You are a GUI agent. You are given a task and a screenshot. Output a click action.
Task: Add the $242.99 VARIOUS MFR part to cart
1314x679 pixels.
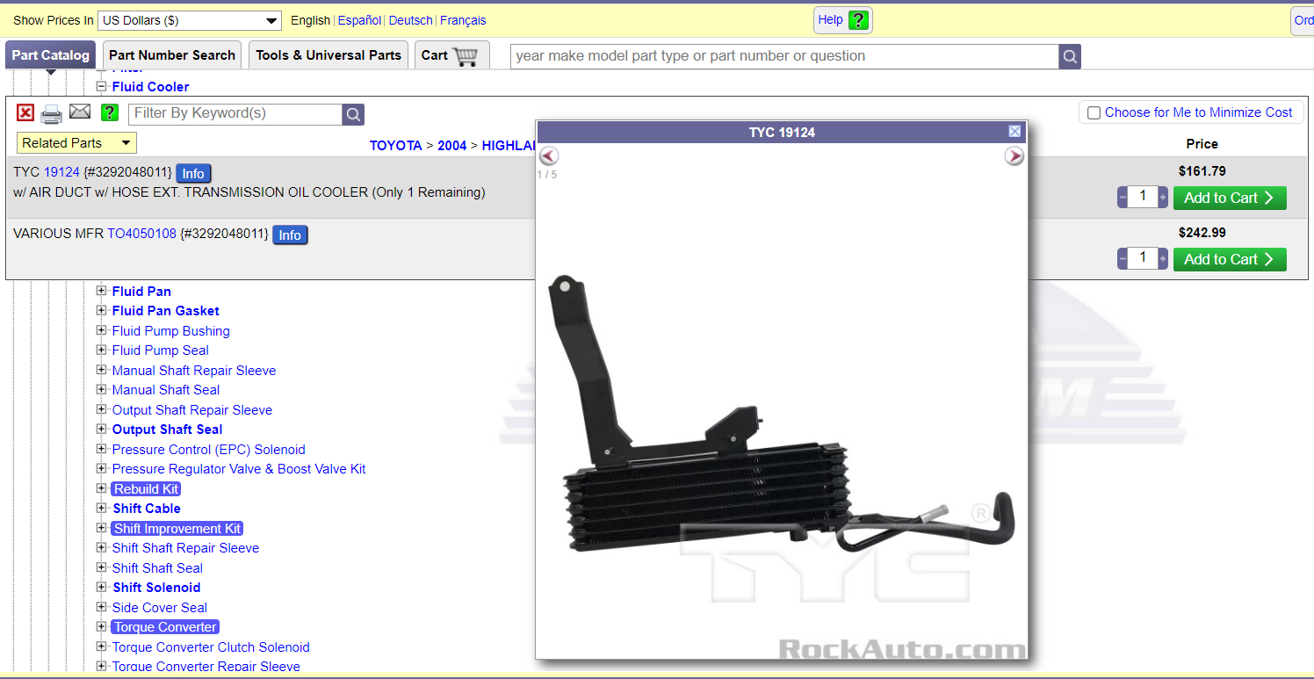pyautogui.click(x=1230, y=259)
